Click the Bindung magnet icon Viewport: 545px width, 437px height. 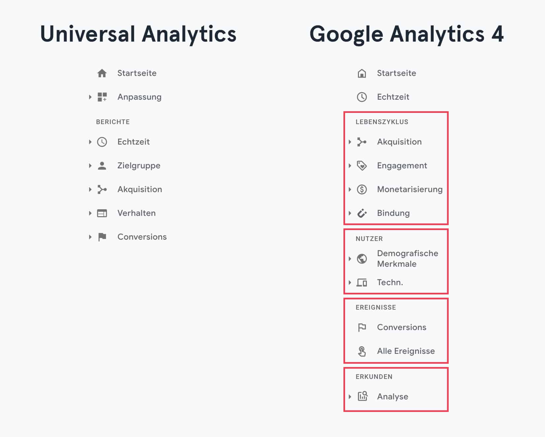pyautogui.click(x=362, y=213)
